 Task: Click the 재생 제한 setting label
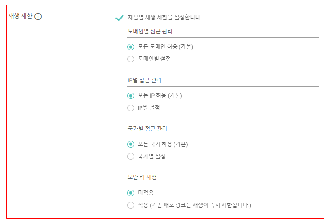tap(20, 16)
